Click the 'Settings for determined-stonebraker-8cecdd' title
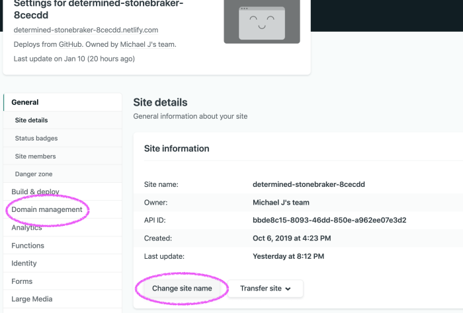Image resolution: width=463 pixels, height=313 pixels. (x=99, y=10)
